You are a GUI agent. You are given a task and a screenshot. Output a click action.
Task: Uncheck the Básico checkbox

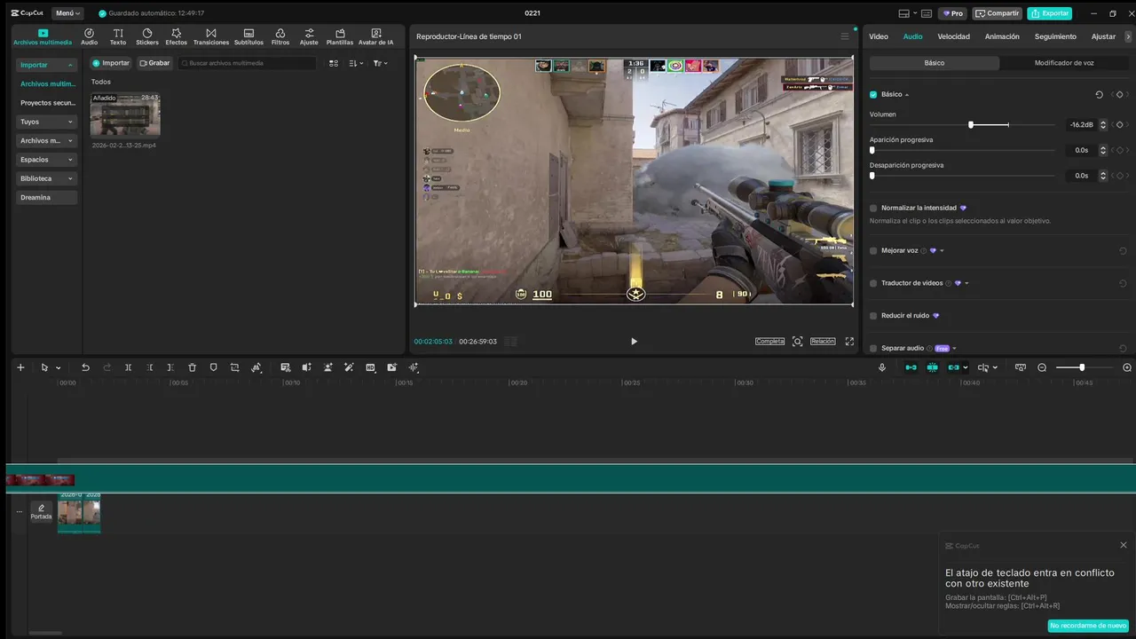[873, 94]
